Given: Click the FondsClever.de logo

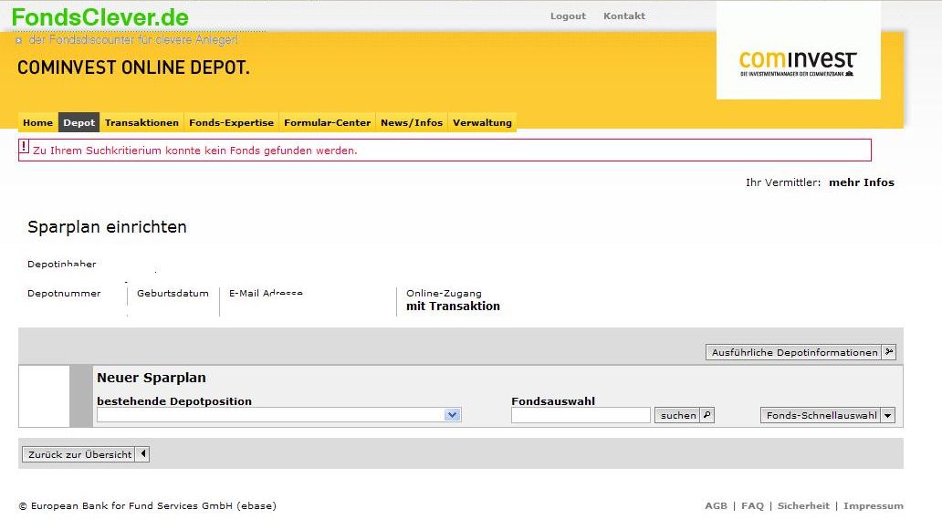Looking at the screenshot, I should click(99, 17).
